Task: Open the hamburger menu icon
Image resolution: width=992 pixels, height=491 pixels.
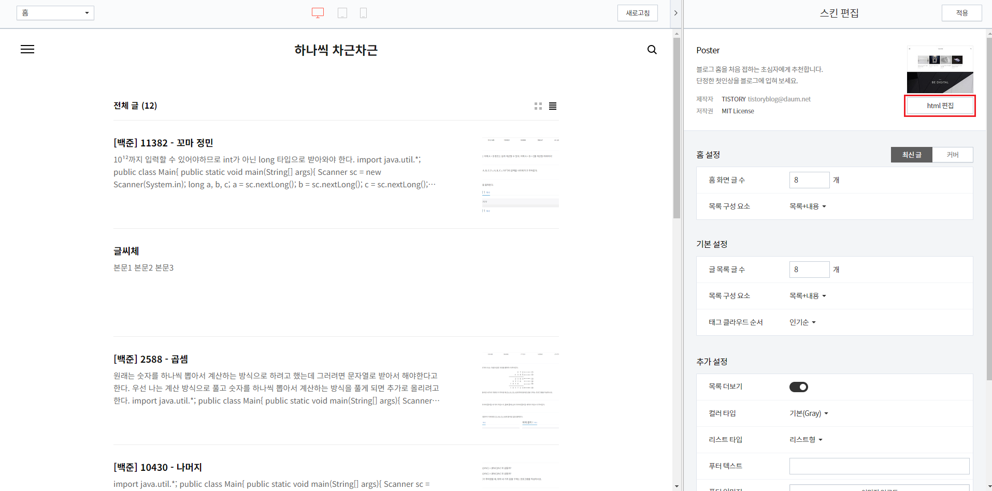Action: [27, 49]
